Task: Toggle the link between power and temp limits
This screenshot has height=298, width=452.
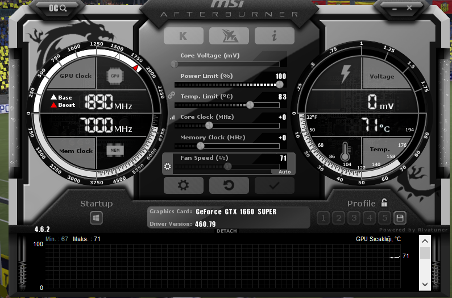Action: click(172, 95)
